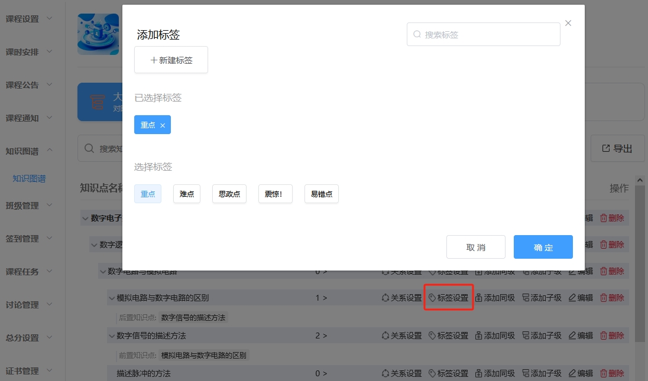The width and height of the screenshot is (648, 381).
Task: Open the 讨论管理 sidebar menu
Action: [x=29, y=305]
